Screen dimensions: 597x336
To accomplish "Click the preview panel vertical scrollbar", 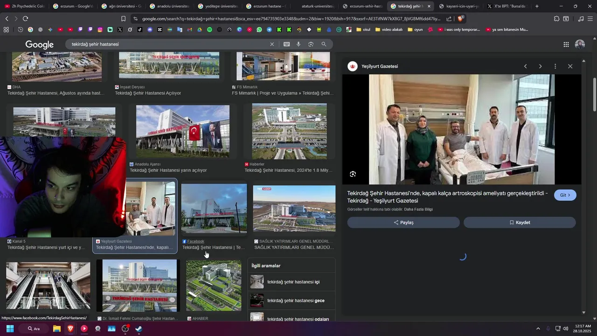I will [x=583, y=187].
